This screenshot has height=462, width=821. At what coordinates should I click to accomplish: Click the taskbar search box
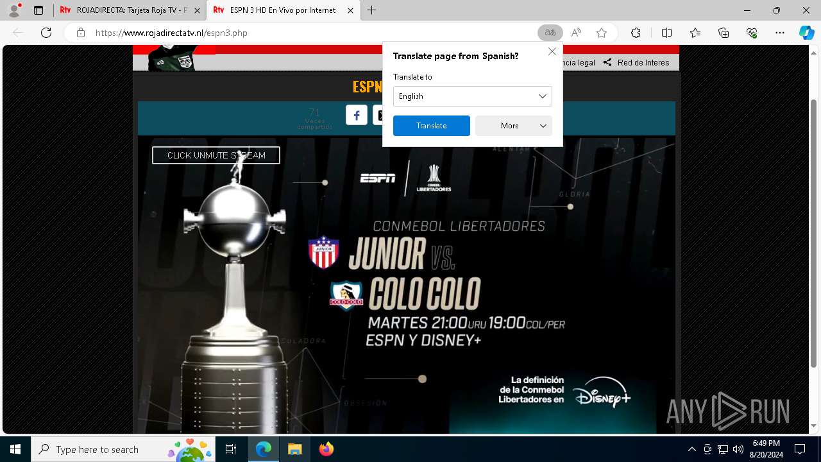click(x=123, y=449)
